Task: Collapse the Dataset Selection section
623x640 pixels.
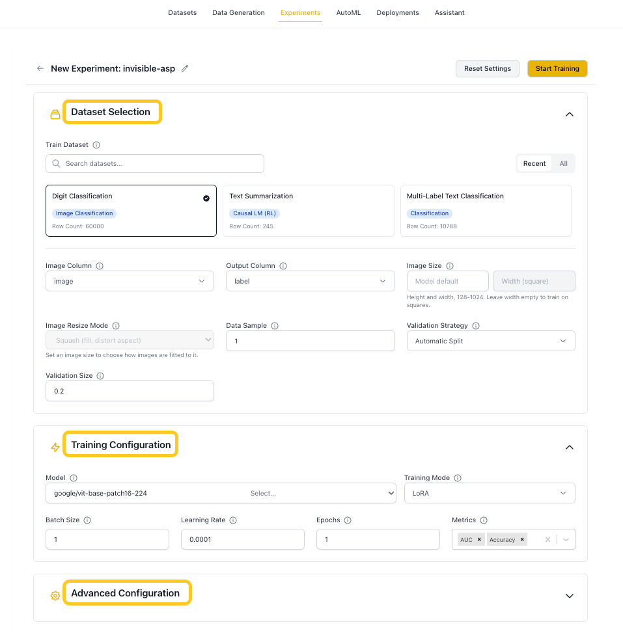Action: pos(570,114)
